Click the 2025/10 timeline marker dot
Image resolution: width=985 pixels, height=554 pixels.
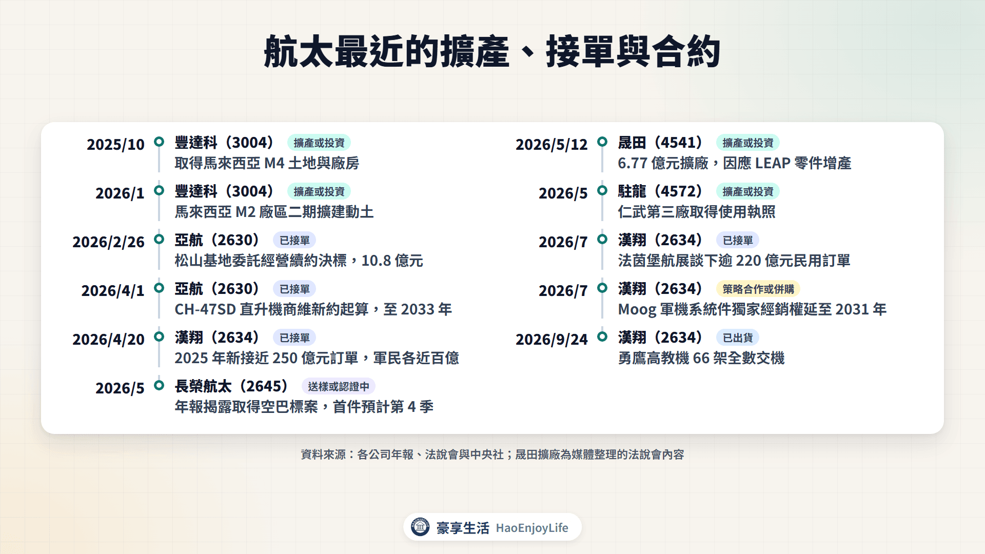tap(159, 142)
